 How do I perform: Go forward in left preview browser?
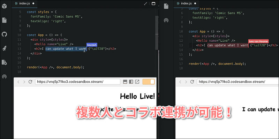pos(24,82)
